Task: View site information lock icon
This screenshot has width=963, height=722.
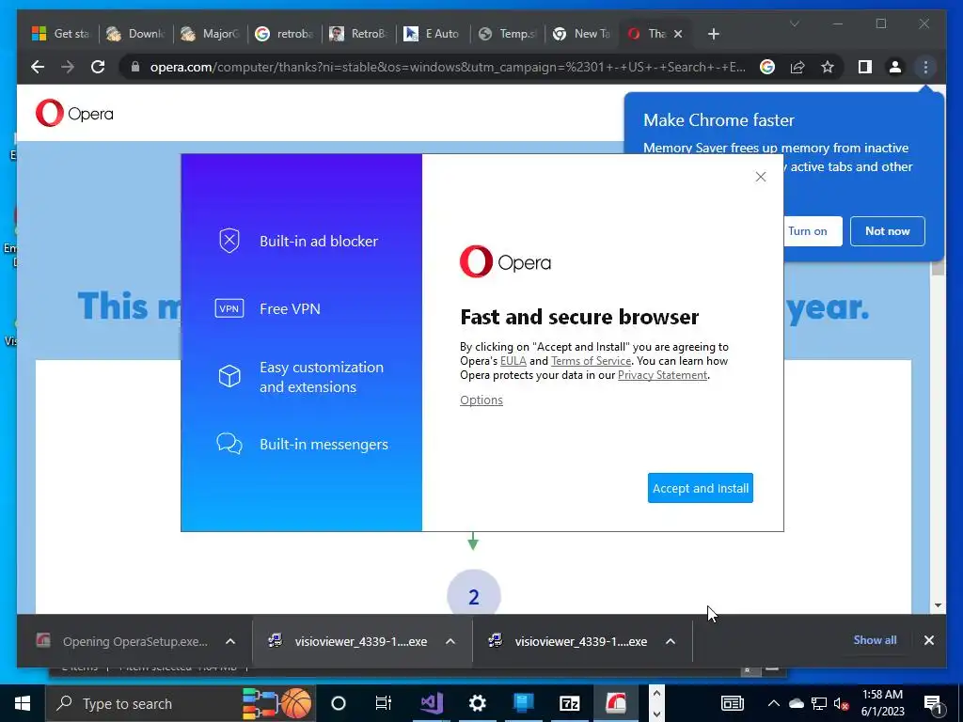Action: coord(135,67)
